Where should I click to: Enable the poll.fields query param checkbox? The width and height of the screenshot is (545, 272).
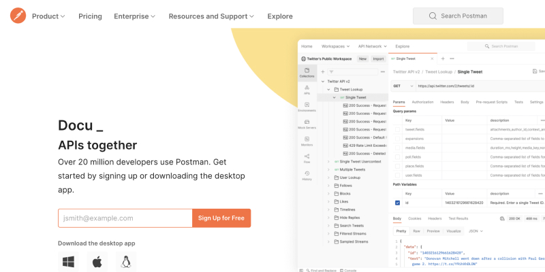pos(397,157)
